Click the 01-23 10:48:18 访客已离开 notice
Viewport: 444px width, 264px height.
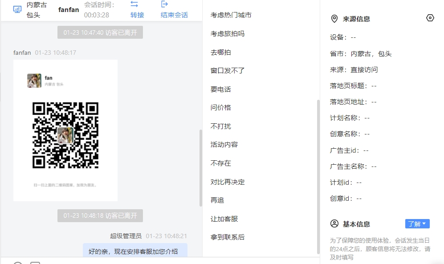(x=100, y=215)
